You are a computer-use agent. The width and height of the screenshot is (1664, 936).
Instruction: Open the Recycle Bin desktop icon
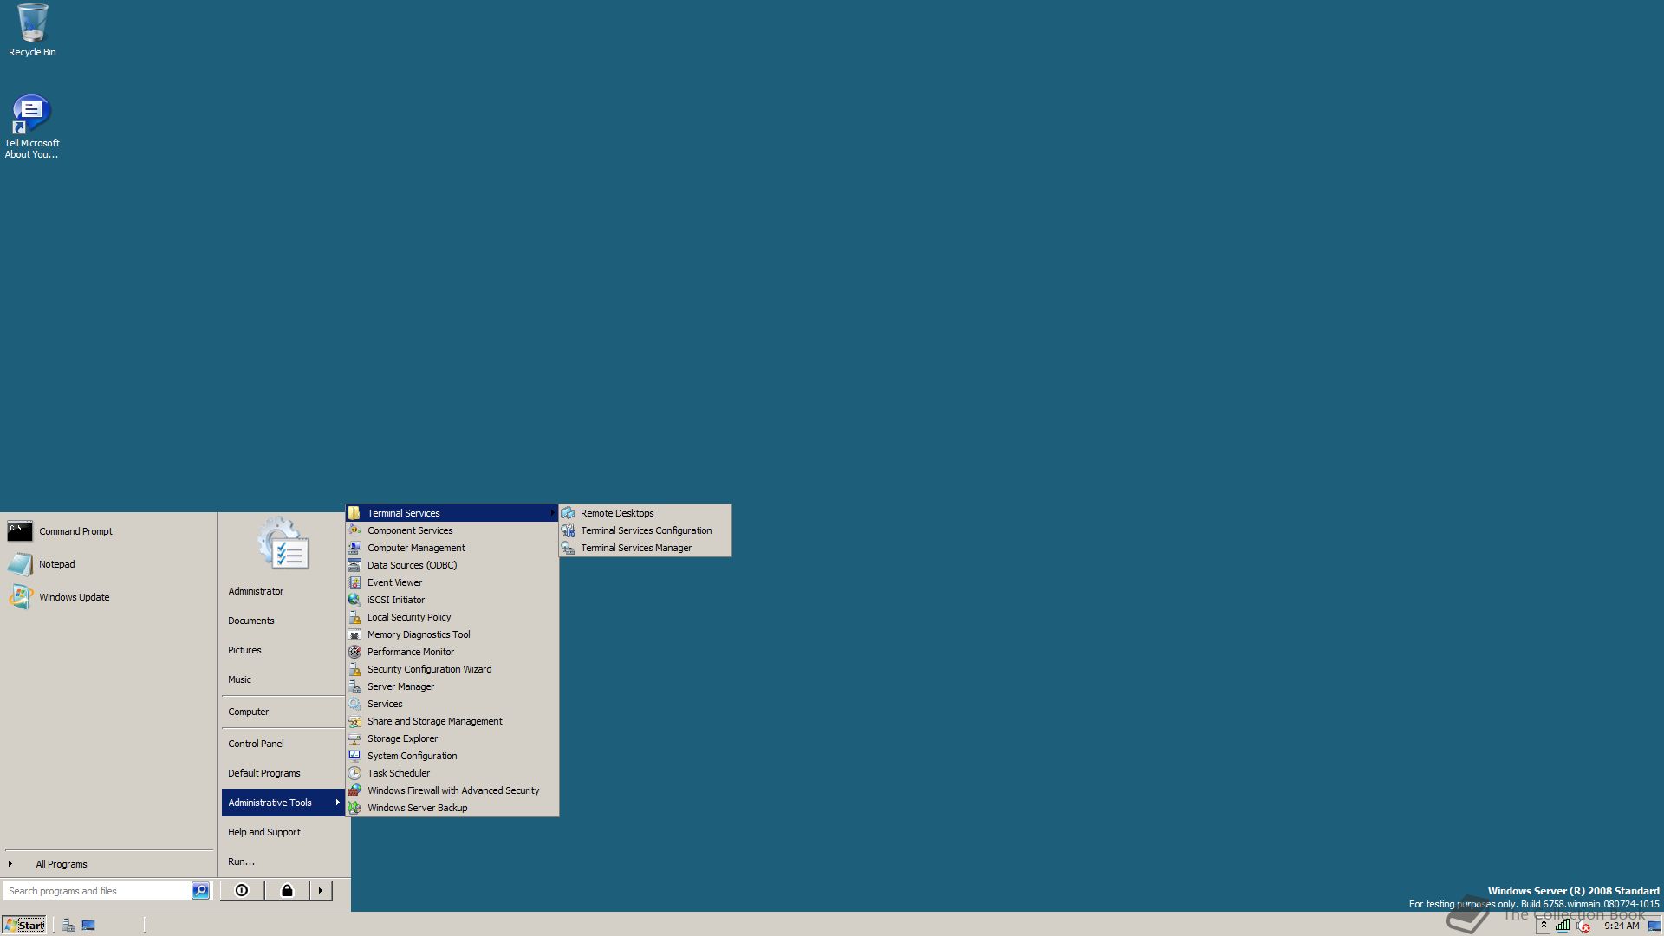(32, 30)
